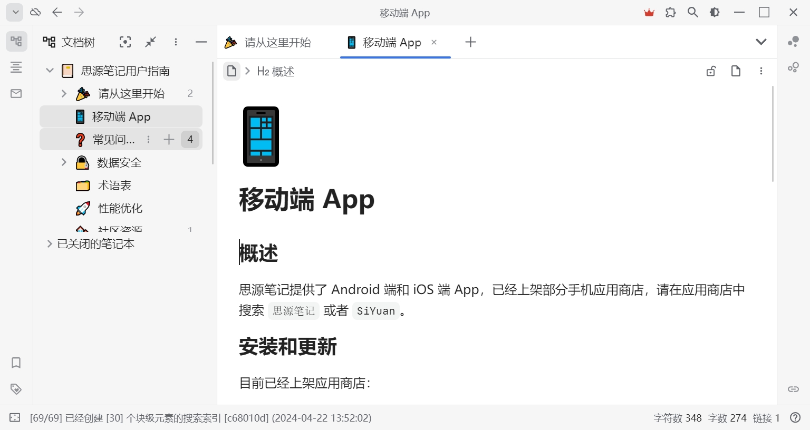Collapse the 思源笔记用户指南 notebook

point(50,70)
